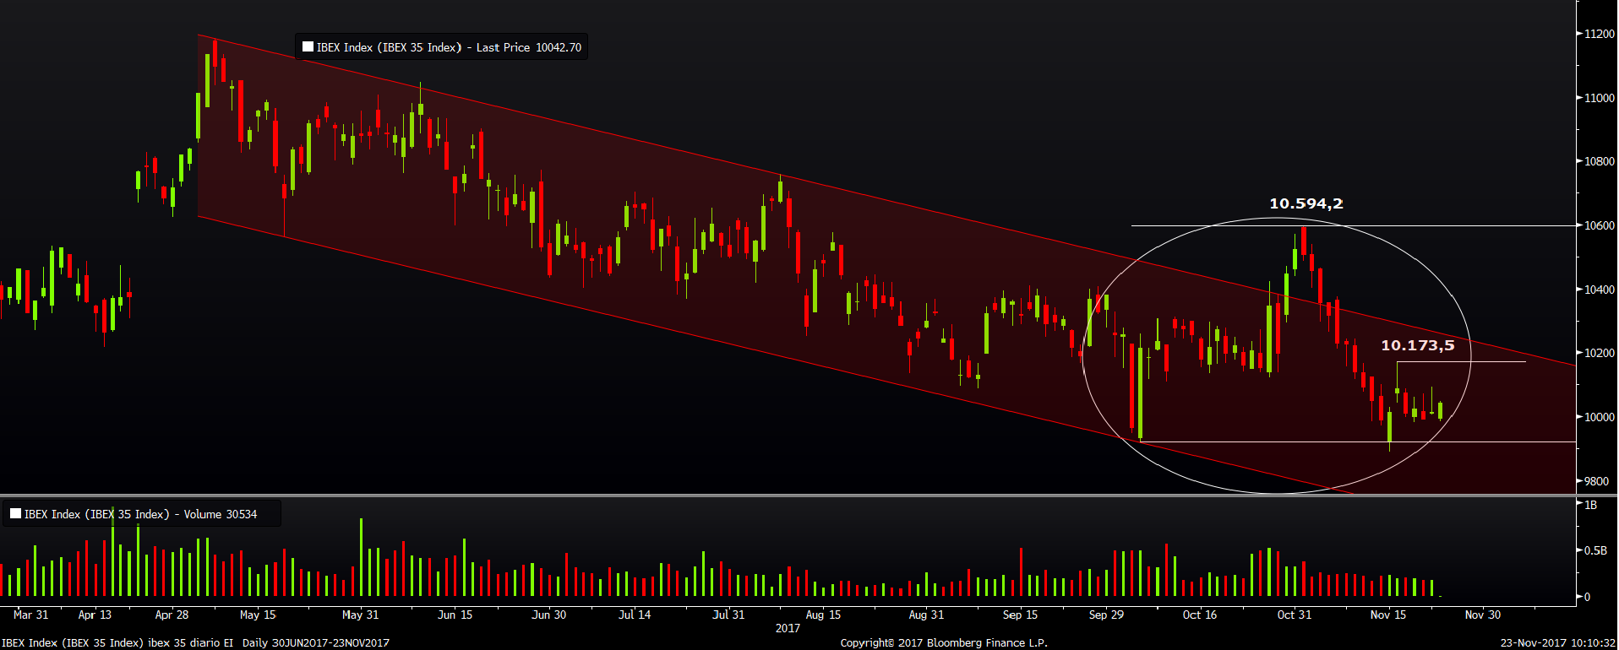The height and width of the screenshot is (650, 1619).
Task: Select the 'Last Price 10042.70' legend label
Action: pyautogui.click(x=529, y=47)
